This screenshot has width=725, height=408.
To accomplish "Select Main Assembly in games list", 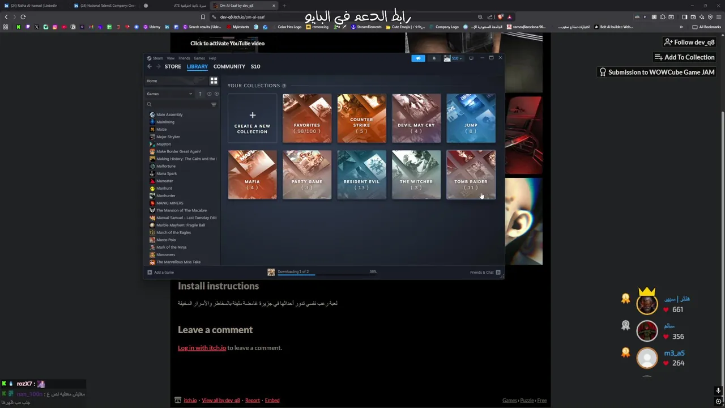I will pos(169,114).
